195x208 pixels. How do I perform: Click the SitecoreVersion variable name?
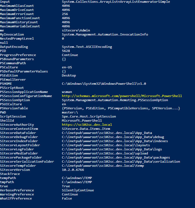[x=15, y=170]
